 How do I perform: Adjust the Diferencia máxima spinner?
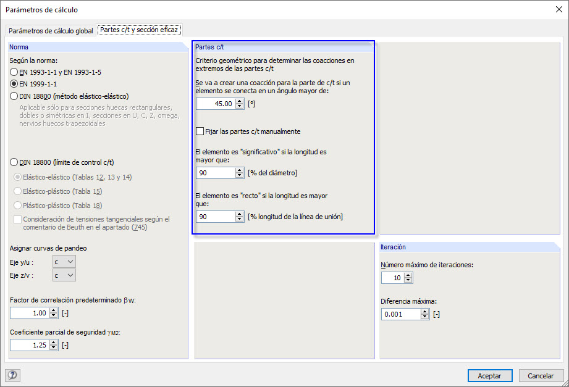coord(425,314)
